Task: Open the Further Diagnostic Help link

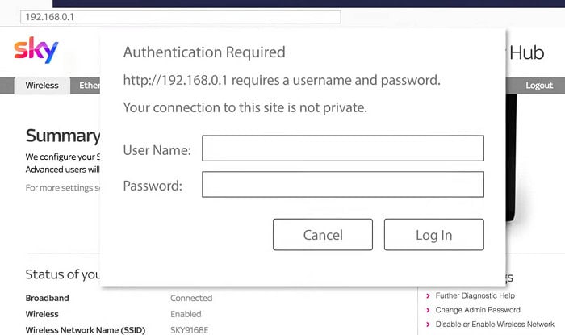Action: pos(475,295)
